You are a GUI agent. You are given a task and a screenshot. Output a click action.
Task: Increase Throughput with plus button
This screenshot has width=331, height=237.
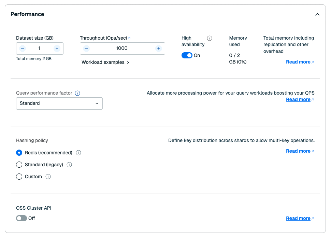click(158, 48)
